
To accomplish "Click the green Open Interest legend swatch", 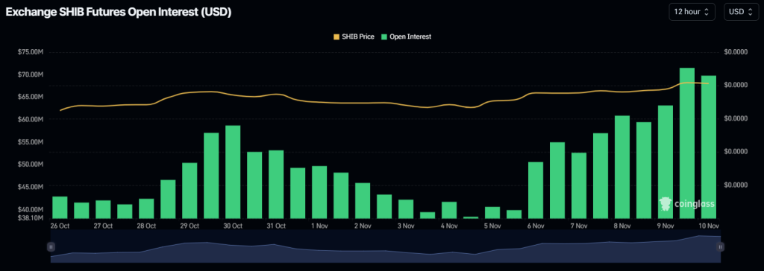I will click(x=384, y=36).
